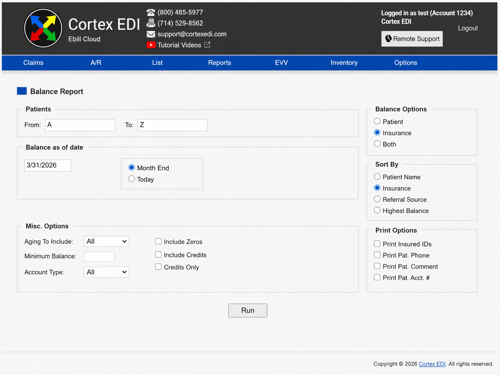Click the Cortex EDI arrows logo
The image size is (500, 375).
pyautogui.click(x=43, y=28)
